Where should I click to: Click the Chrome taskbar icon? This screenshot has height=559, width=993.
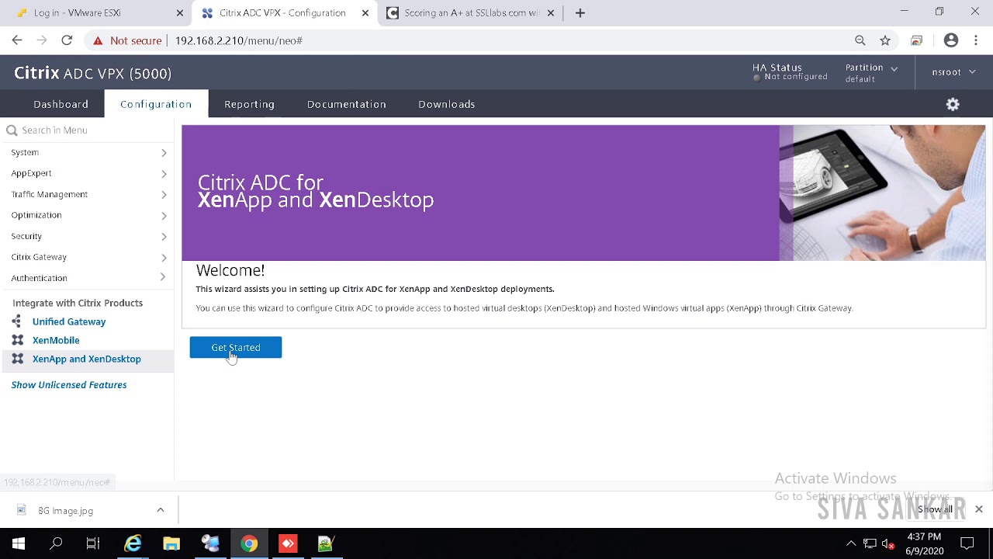pyautogui.click(x=249, y=543)
